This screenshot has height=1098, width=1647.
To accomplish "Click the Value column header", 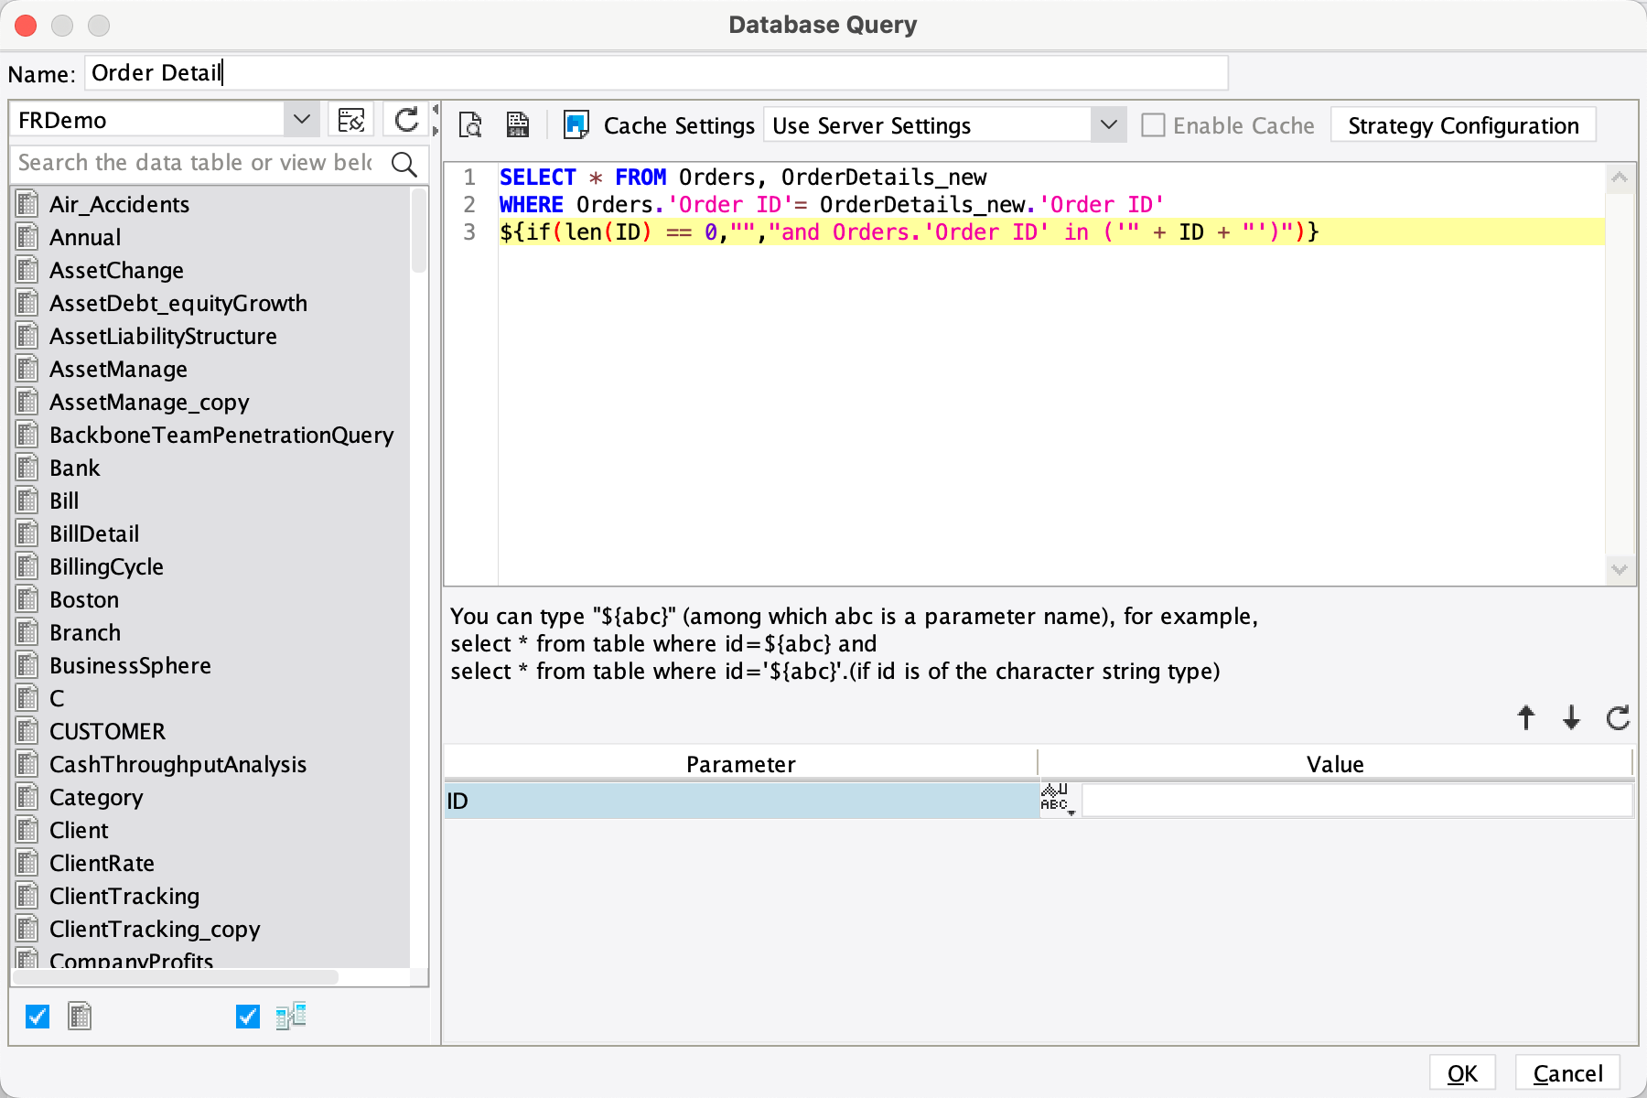I will [1335, 764].
